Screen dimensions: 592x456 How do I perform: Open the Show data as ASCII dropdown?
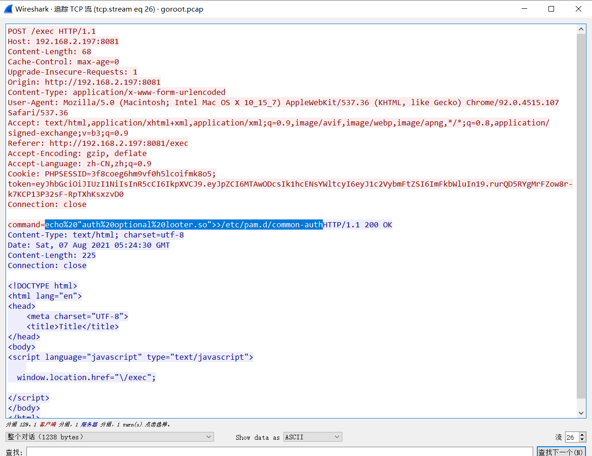tap(313, 437)
